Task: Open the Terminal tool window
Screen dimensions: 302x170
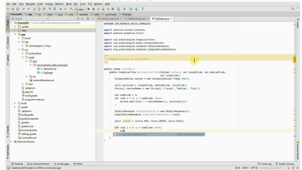Action: pos(17,164)
